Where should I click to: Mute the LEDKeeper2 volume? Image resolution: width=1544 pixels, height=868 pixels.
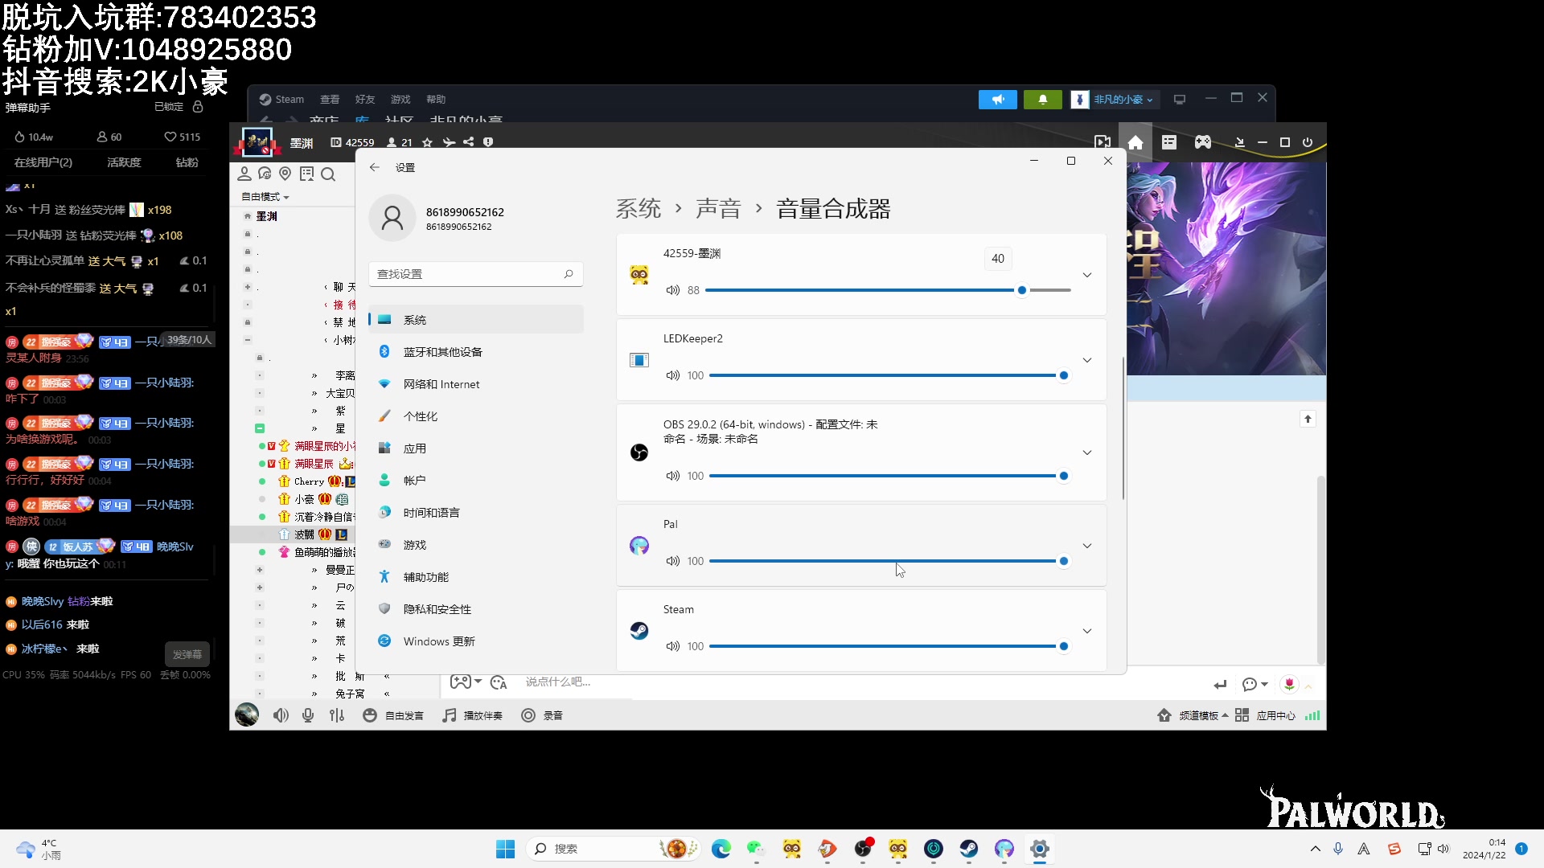coord(672,375)
